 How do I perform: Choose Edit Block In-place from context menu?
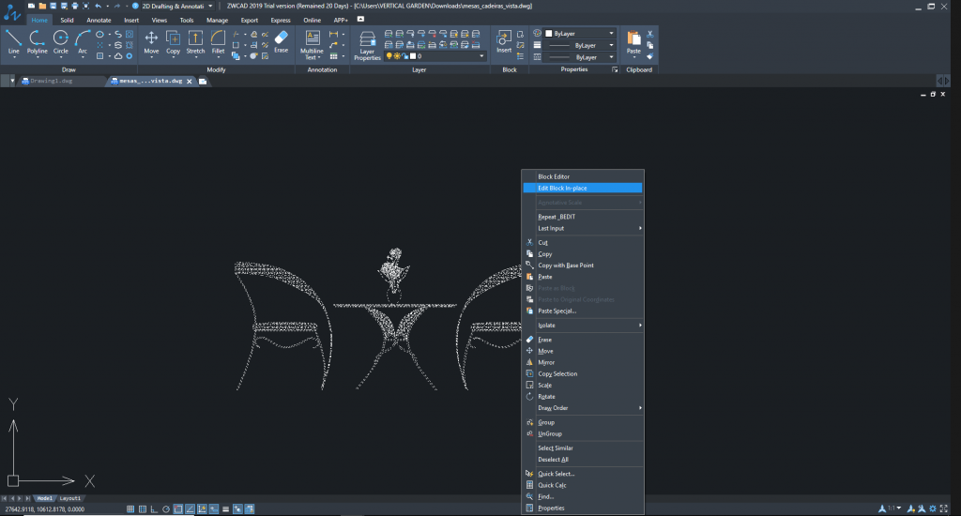[583, 189]
